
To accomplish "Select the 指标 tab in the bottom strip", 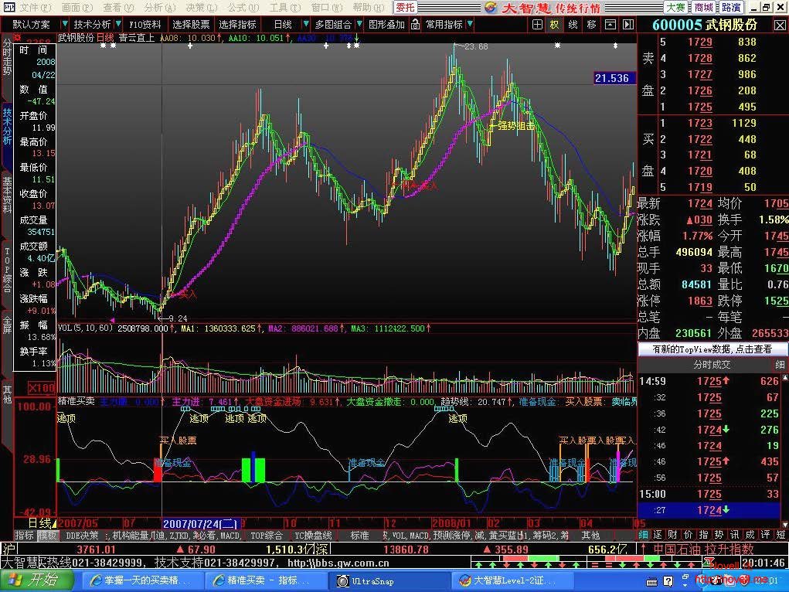I will coord(24,535).
